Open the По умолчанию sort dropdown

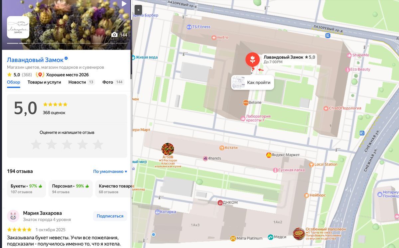pos(110,172)
